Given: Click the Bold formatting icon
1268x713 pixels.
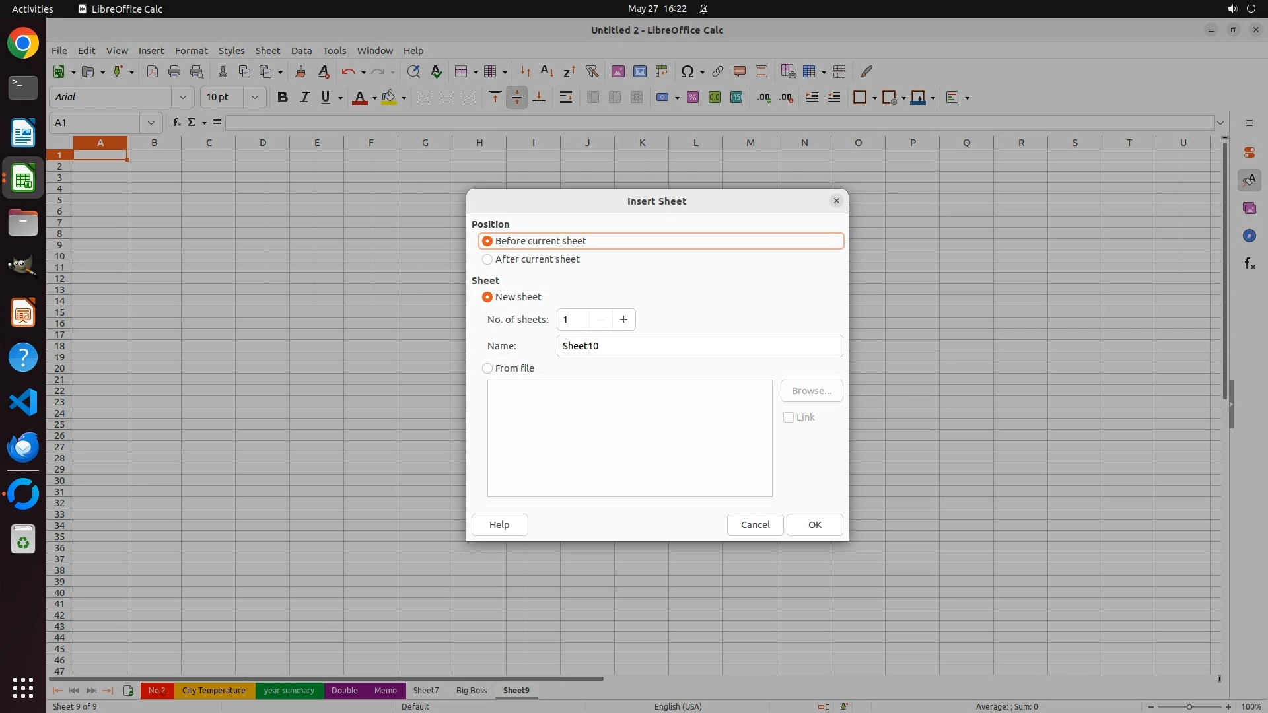Looking at the screenshot, I should 283,98.
